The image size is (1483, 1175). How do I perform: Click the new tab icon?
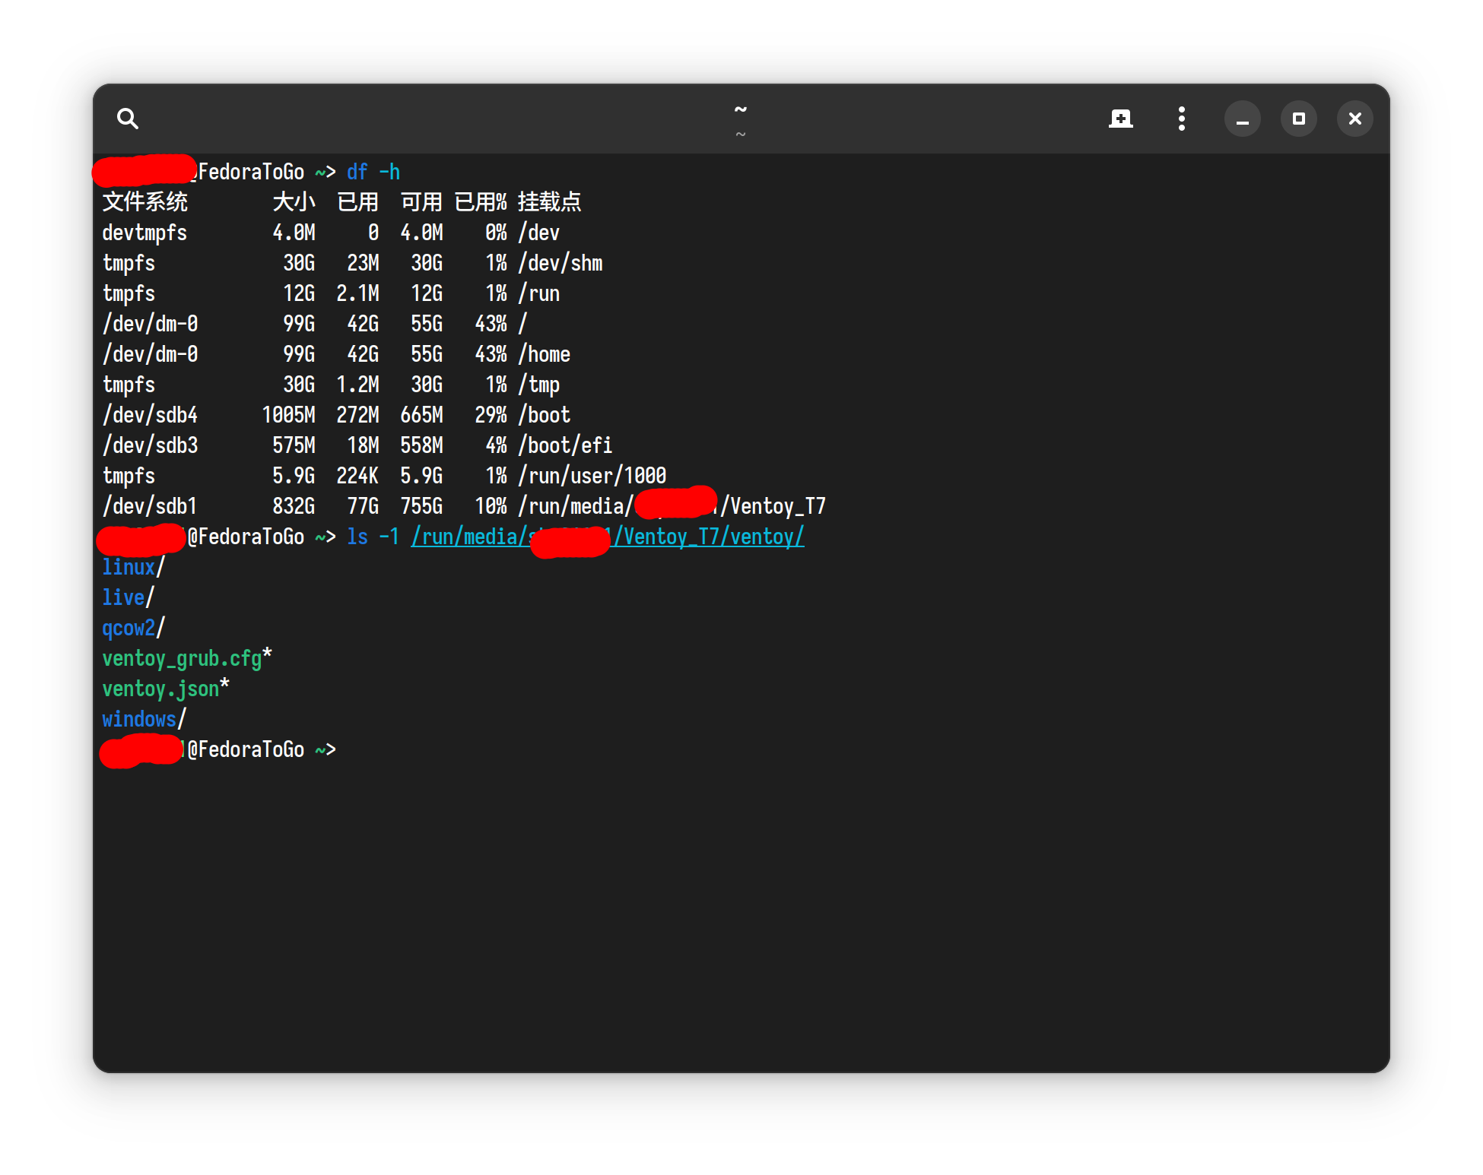(1120, 119)
